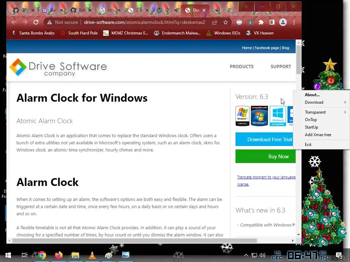Open Translate program to your language link
This screenshot has width=350, height=262.
click(266, 177)
